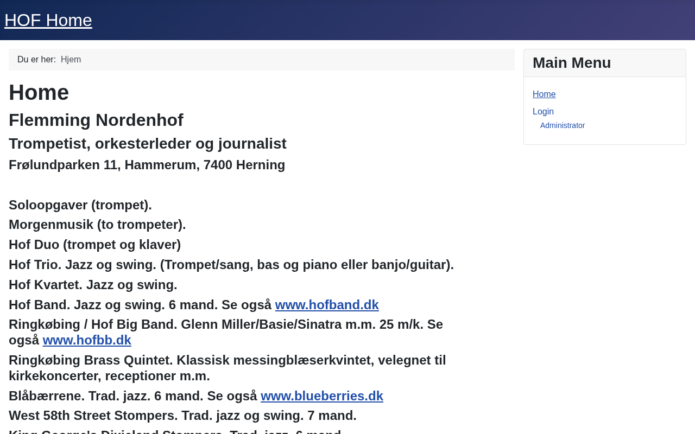This screenshot has height=434, width=695.
Task: Click the Morgenmusik (to trompeter) line
Action: coord(97,225)
